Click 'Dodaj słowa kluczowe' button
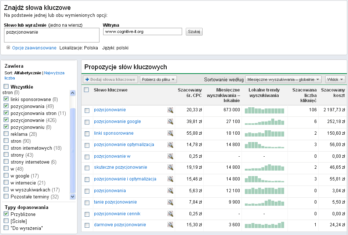Screen dimensions: 348x235 tap(110, 79)
